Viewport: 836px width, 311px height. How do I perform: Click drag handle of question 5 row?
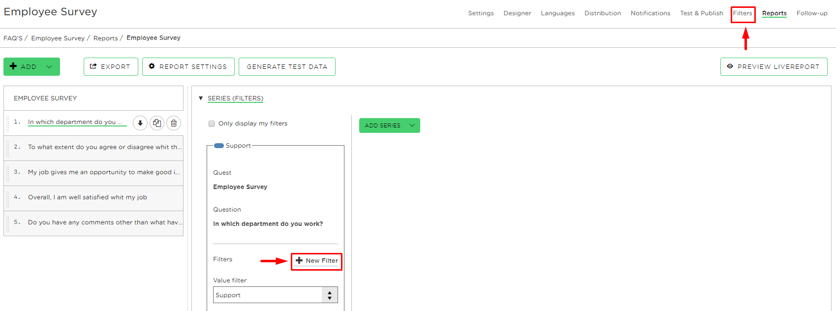[x=8, y=223]
